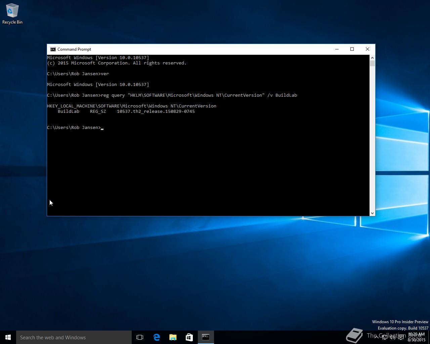Open Task View from the taskbar
The height and width of the screenshot is (344, 430).
pos(140,337)
